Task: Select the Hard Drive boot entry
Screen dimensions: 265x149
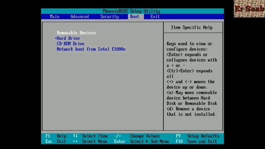Action: pyautogui.click(x=68, y=38)
